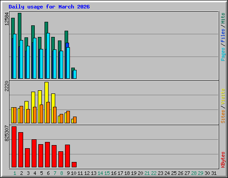This screenshot has height=178, width=228.
Task: Click green day 14 on the date axis
Action: pyautogui.click(x=100, y=173)
